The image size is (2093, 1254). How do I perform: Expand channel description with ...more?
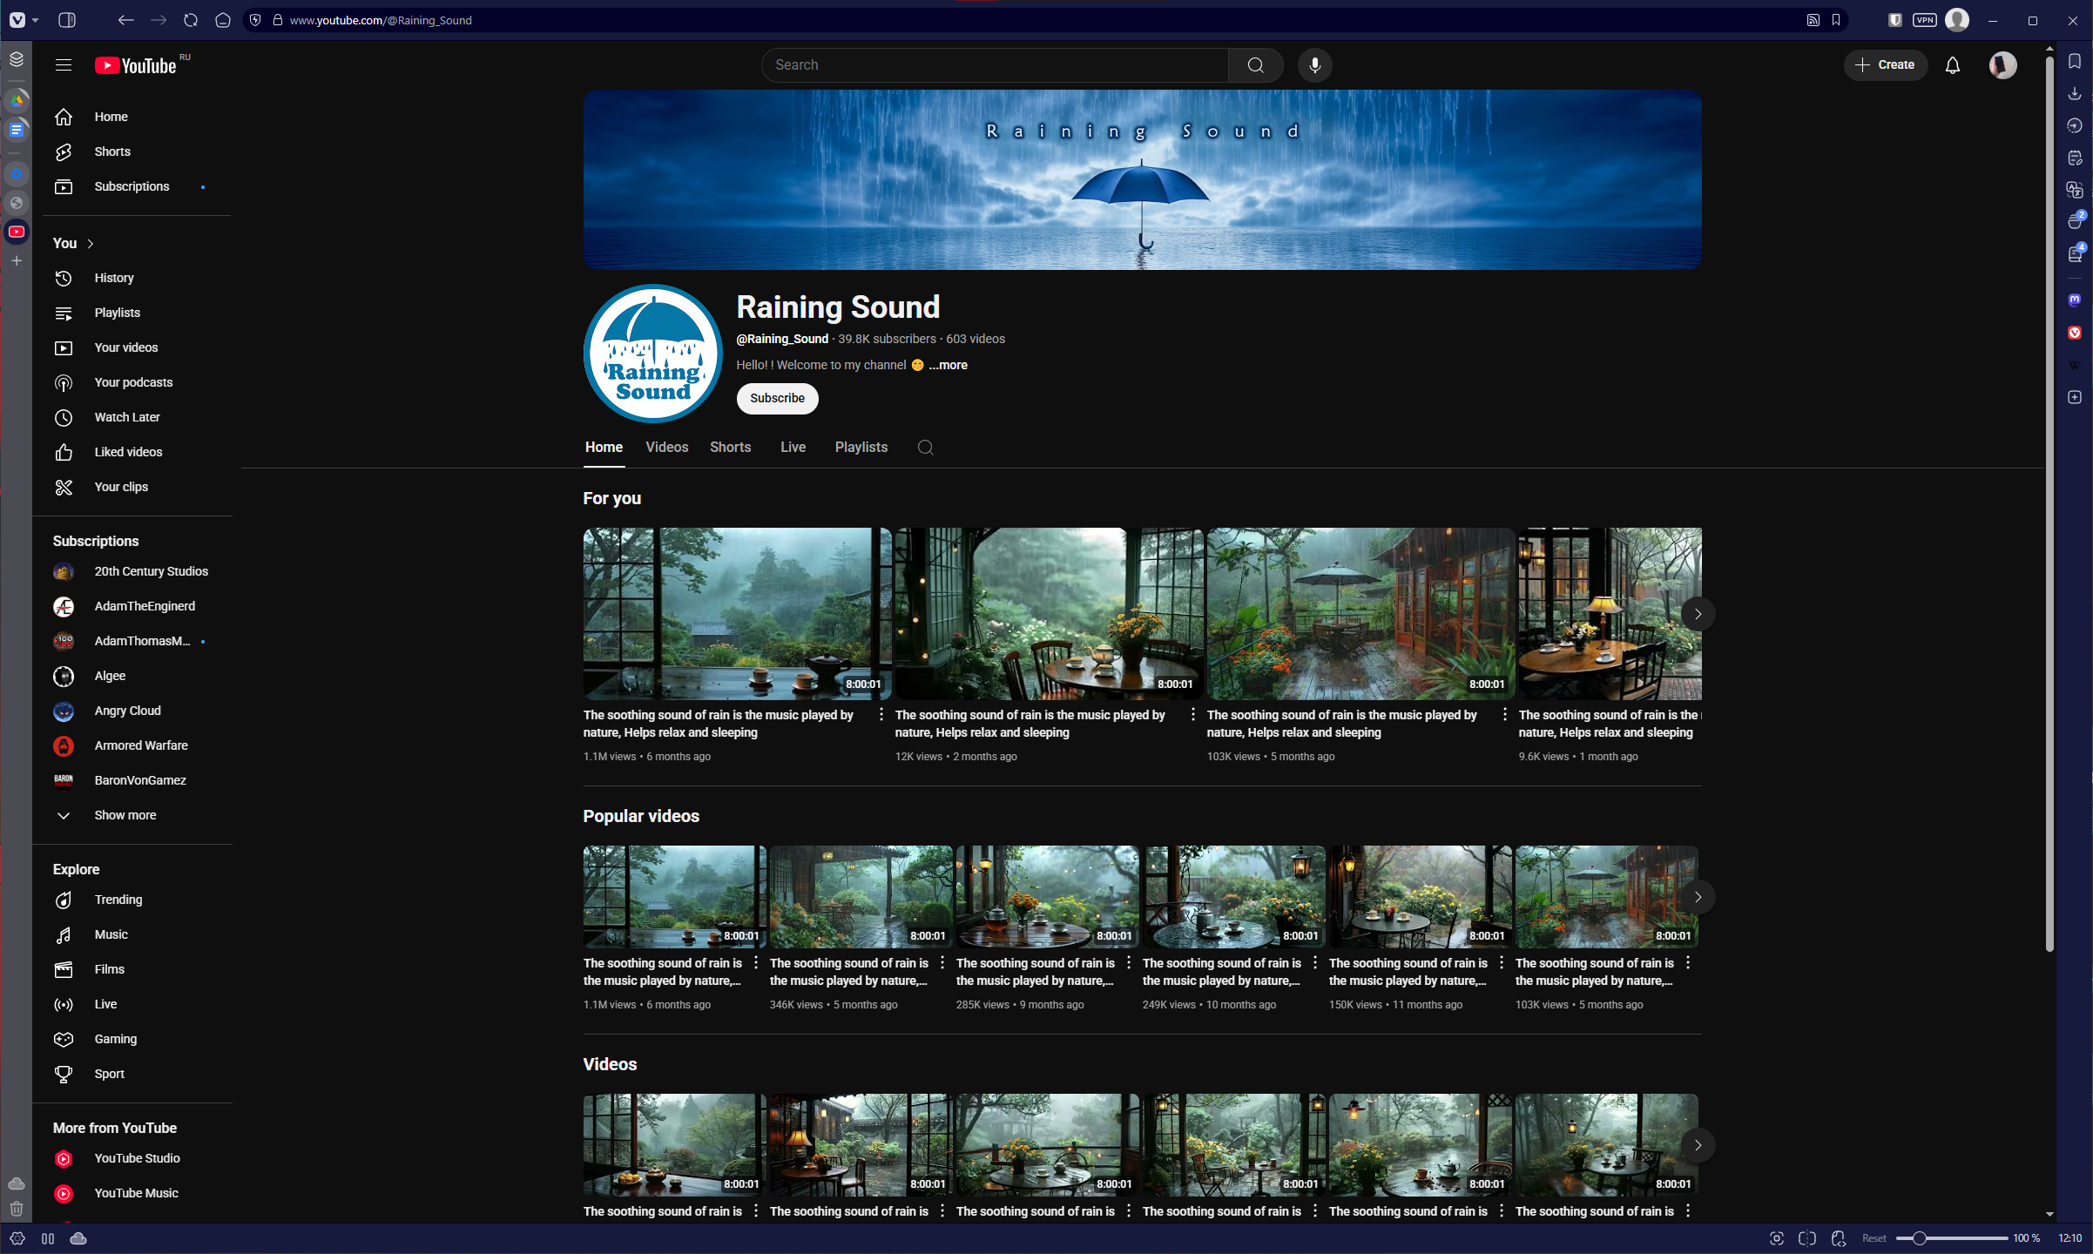coord(948,365)
